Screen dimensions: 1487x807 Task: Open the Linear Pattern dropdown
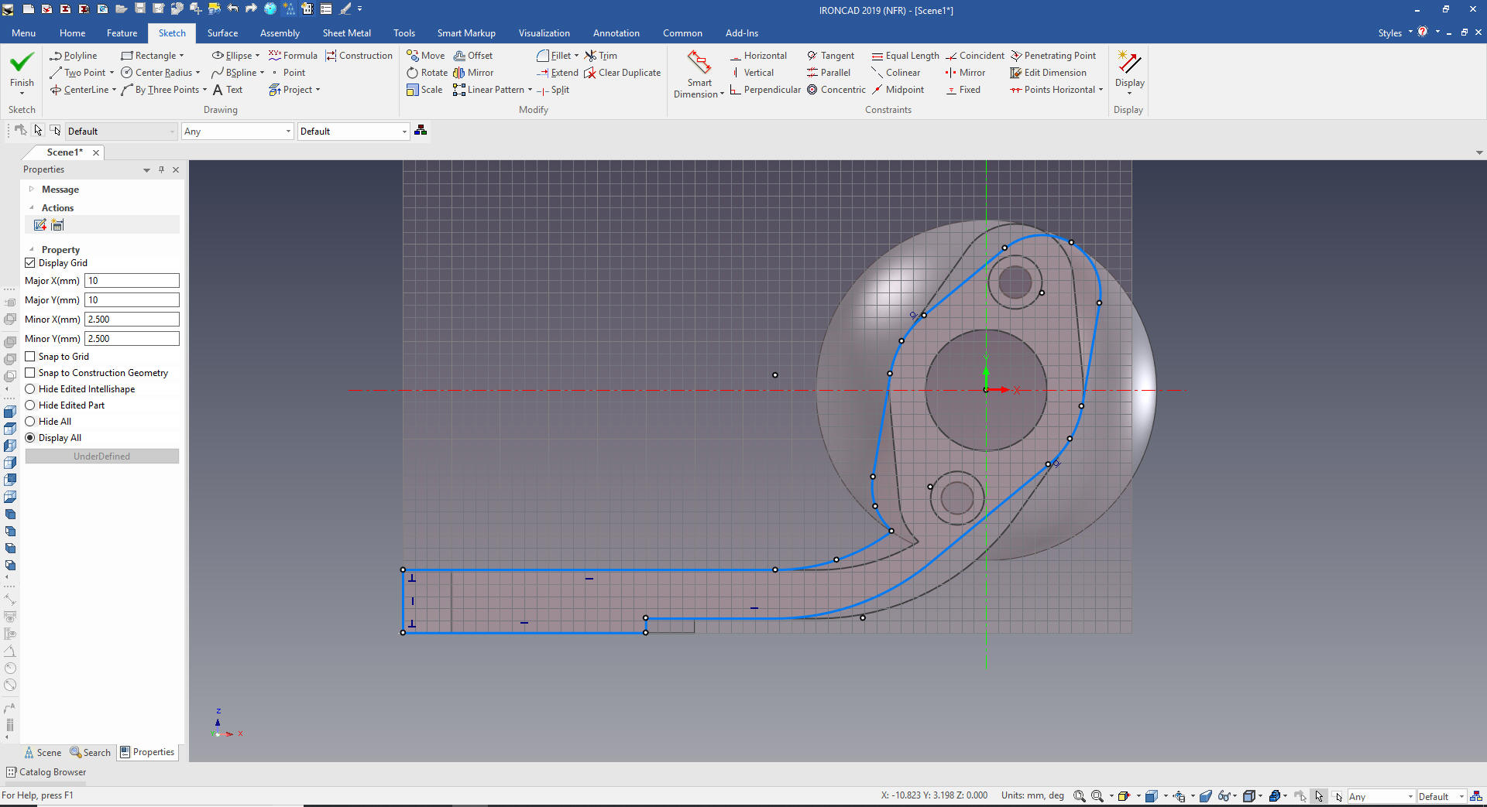(530, 90)
